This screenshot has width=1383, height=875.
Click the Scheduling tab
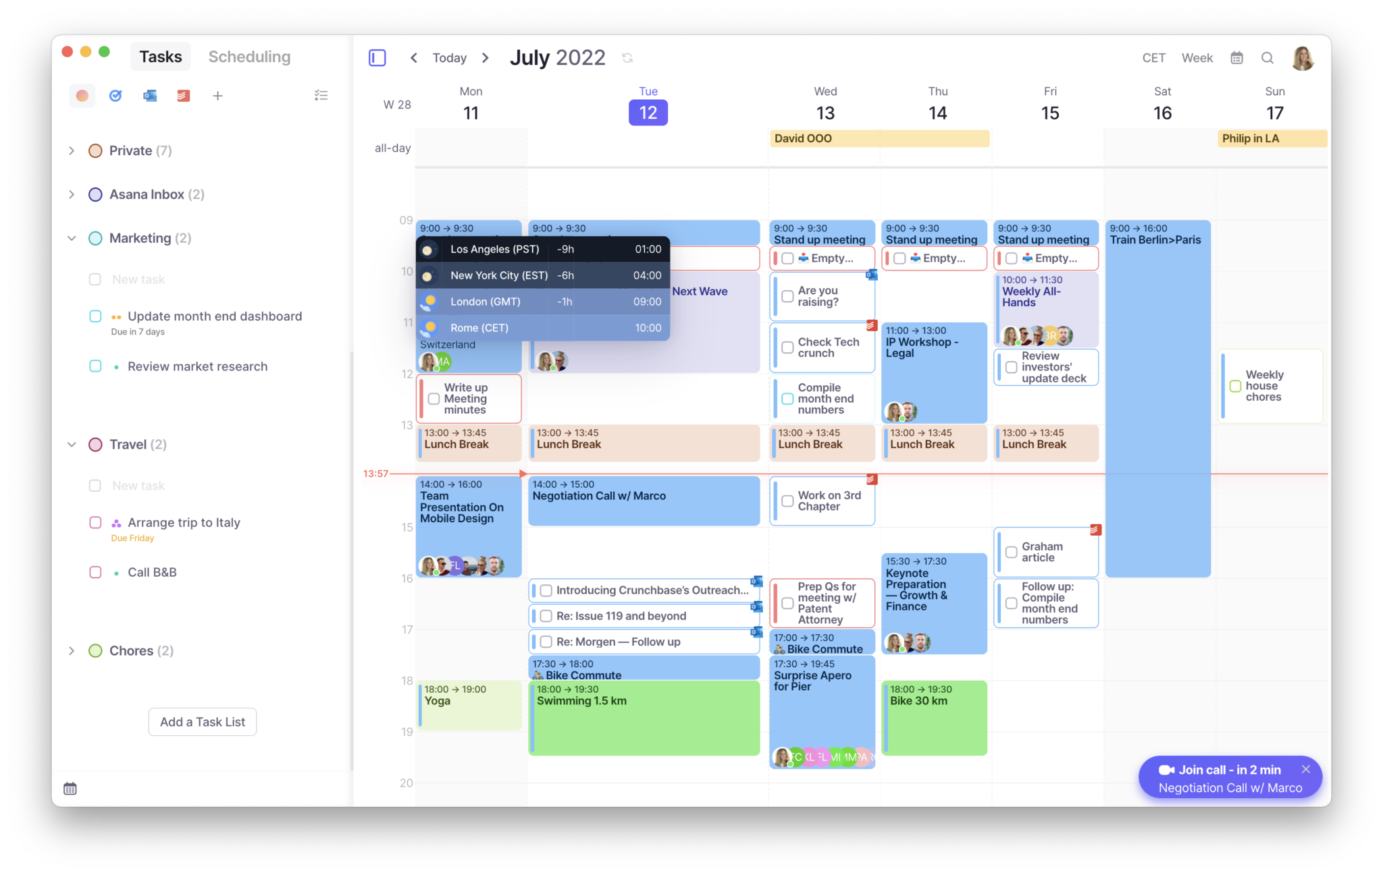pos(249,55)
